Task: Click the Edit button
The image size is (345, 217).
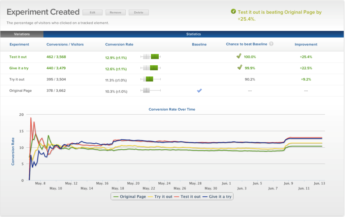Action: 92,12
